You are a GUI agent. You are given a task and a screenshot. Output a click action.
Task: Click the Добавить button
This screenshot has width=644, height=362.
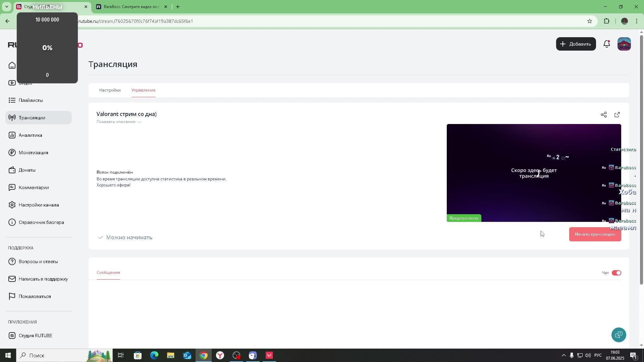(576, 44)
